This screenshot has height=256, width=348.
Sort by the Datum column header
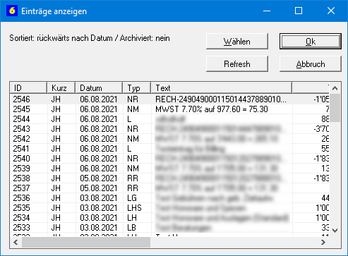(99, 88)
